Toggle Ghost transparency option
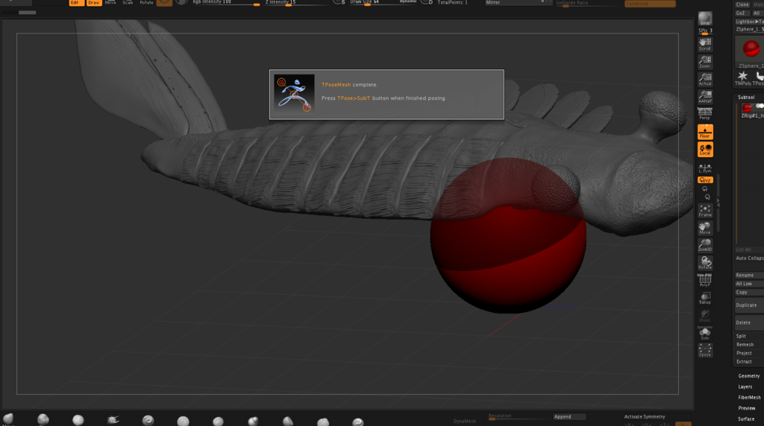The height and width of the screenshot is (426, 764). tap(704, 316)
